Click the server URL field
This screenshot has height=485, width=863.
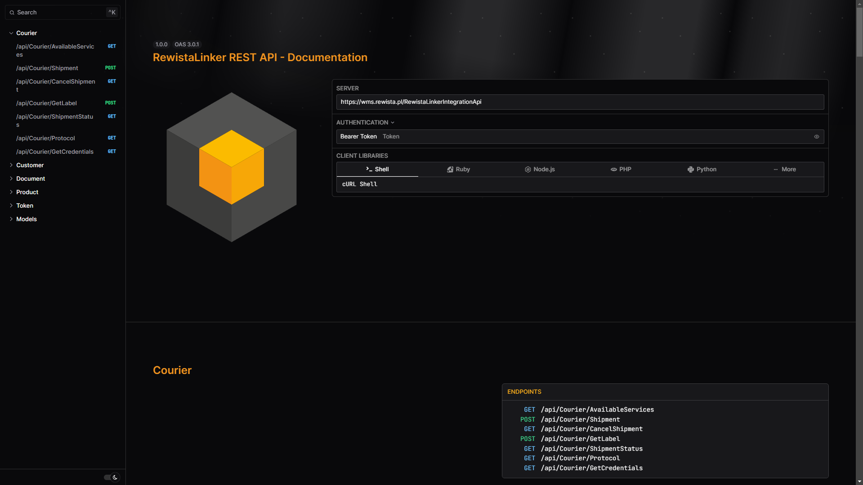point(580,102)
